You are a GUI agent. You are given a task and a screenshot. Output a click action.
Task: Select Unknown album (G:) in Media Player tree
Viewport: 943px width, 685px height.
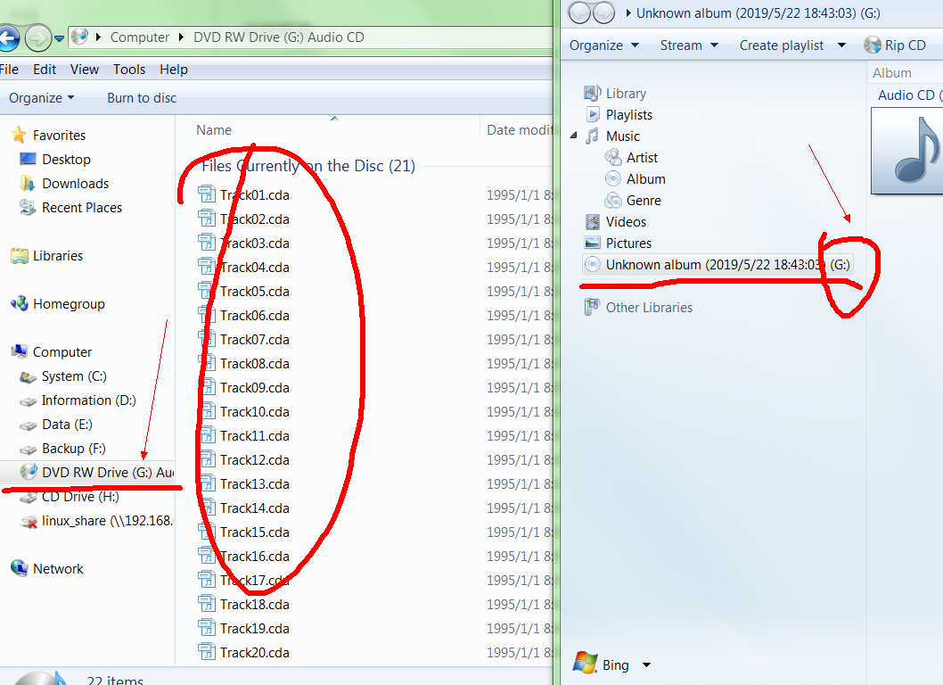(x=717, y=265)
